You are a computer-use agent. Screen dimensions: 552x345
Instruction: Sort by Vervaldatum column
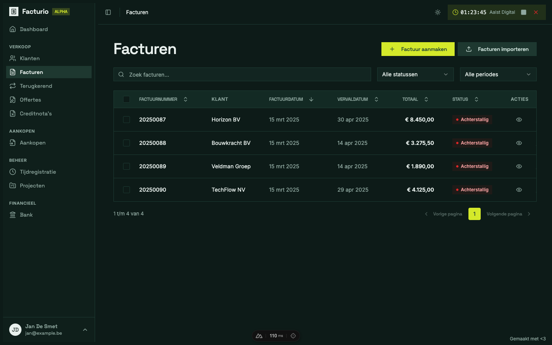click(x=358, y=99)
